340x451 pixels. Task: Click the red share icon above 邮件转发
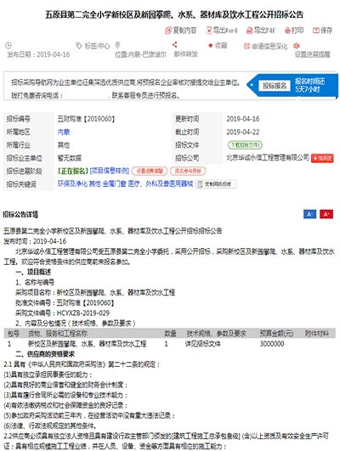pyautogui.click(x=174, y=44)
